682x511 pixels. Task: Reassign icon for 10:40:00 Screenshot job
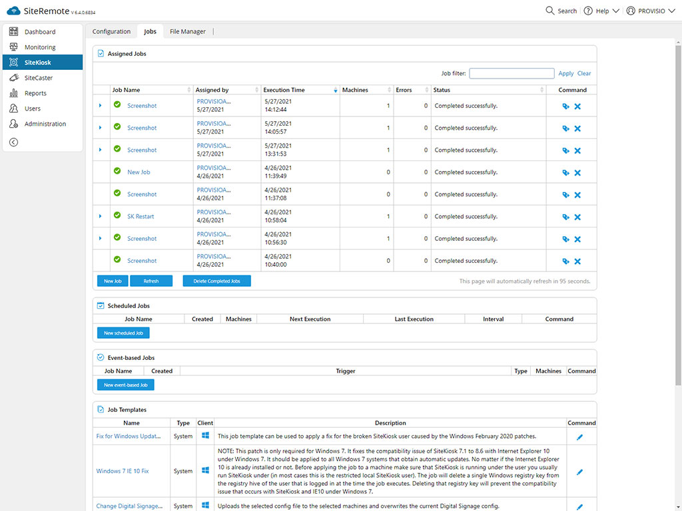[x=565, y=261]
